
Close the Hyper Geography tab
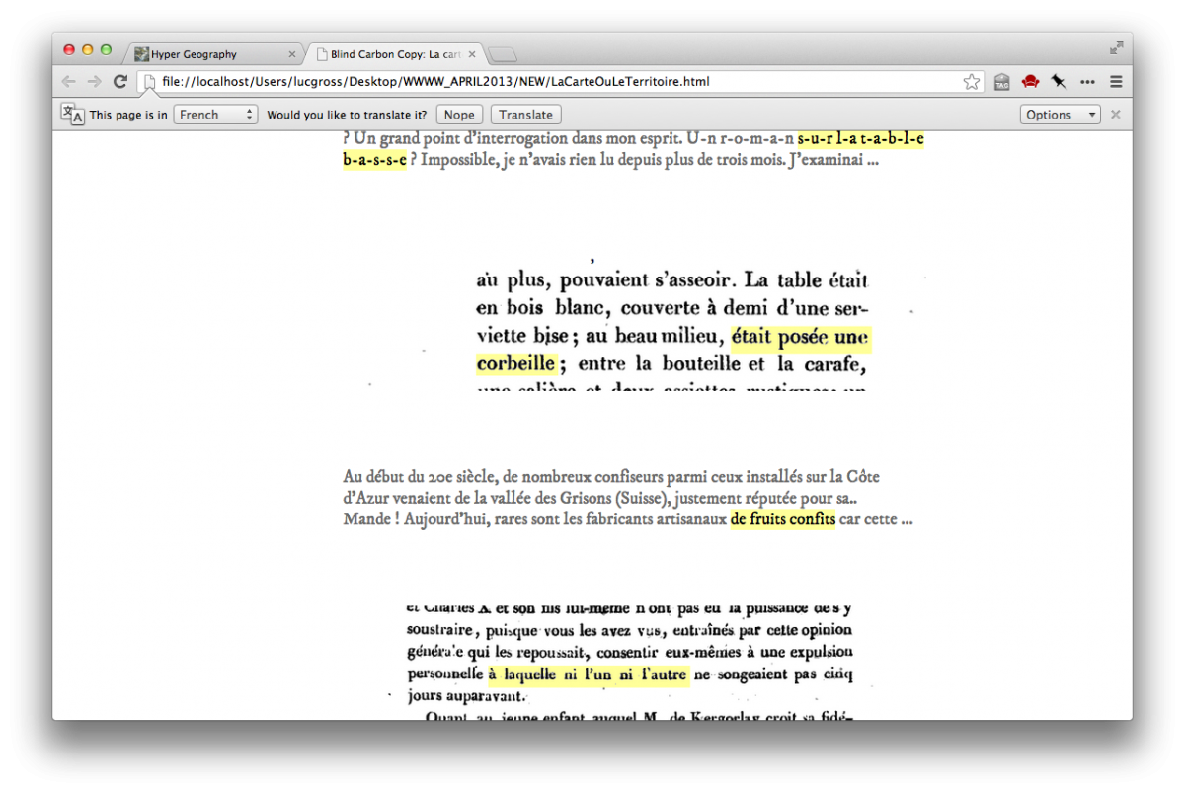(x=291, y=54)
